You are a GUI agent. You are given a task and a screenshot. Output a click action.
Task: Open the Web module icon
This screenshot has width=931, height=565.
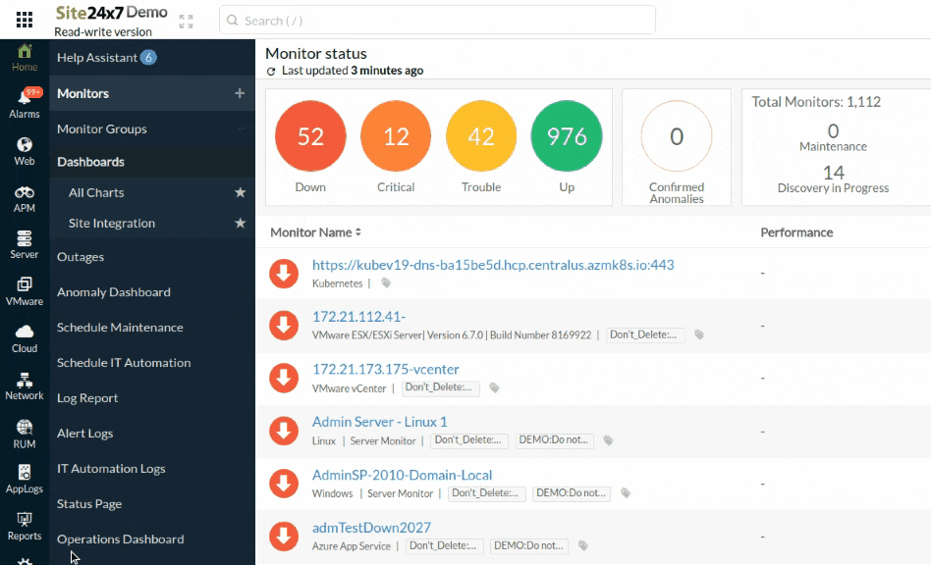[x=25, y=151]
